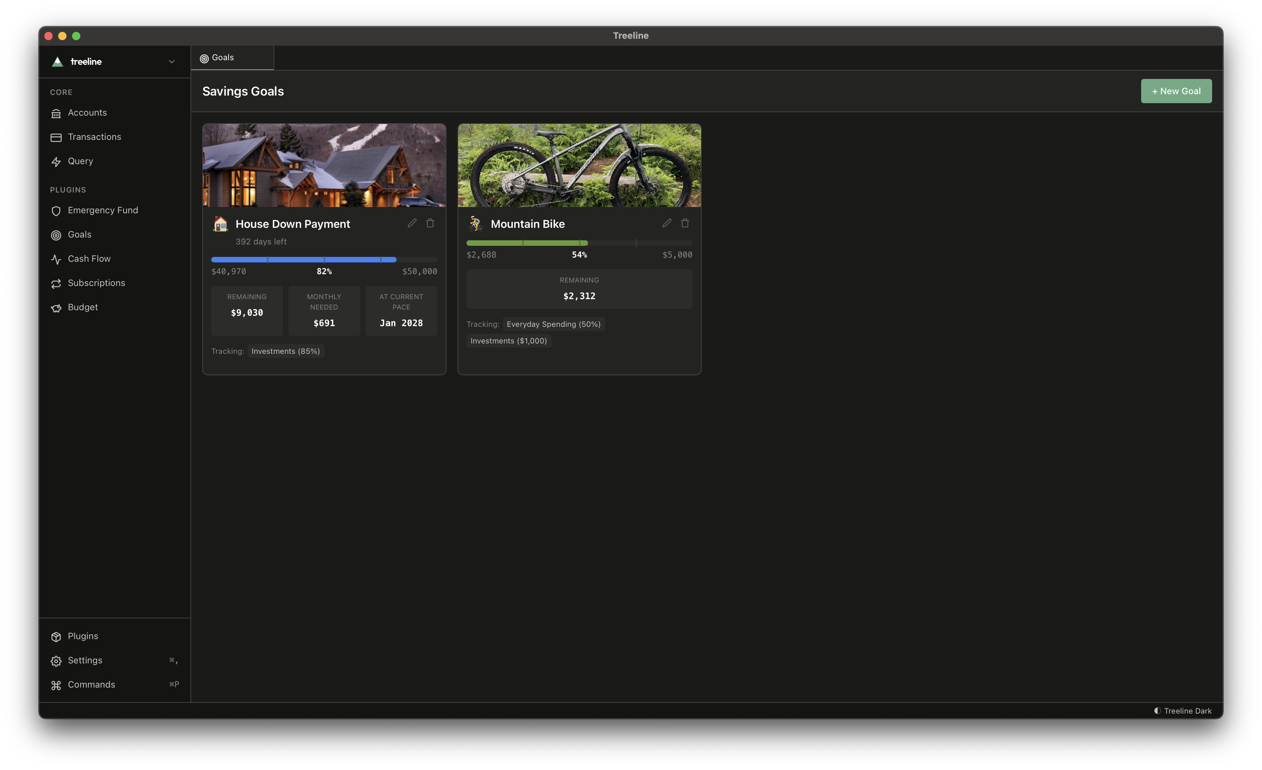
Task: Select the Goals plugin icon
Action: coord(56,235)
